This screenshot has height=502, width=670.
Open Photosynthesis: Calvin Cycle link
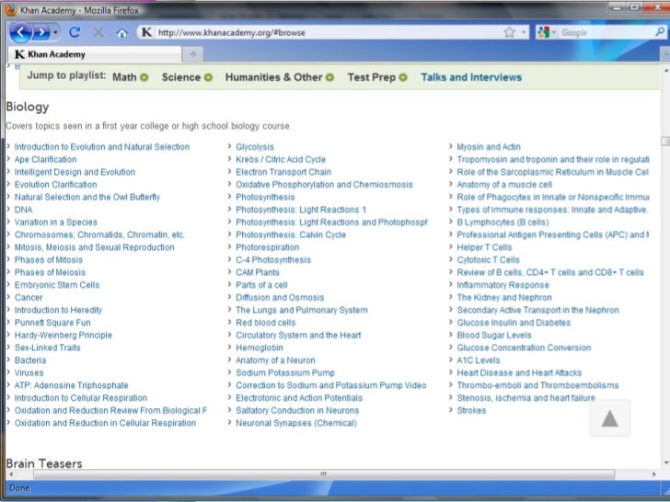coord(291,234)
